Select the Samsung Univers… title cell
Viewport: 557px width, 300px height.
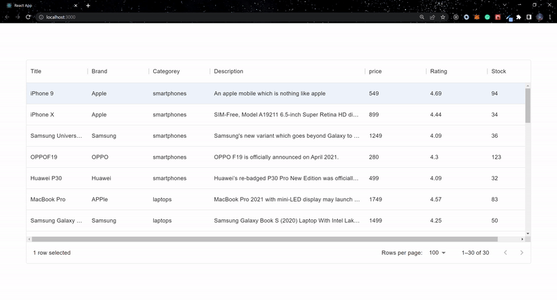coord(57,136)
